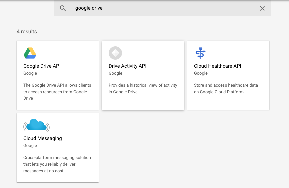289x188 pixels.
Task: Open the Cloud Healthcare API title
Action: coord(217,66)
